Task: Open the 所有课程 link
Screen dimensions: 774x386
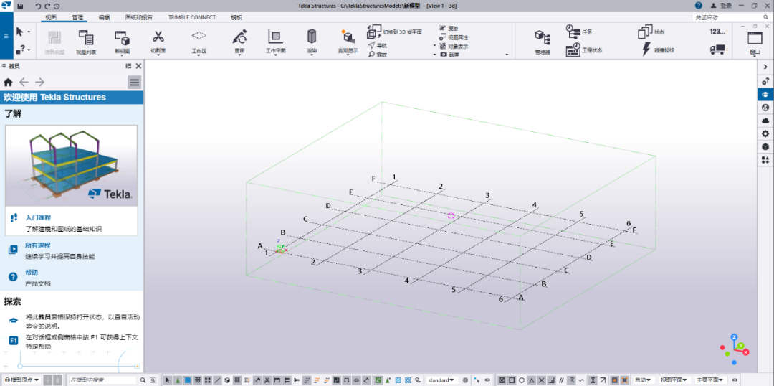Action: click(38, 245)
